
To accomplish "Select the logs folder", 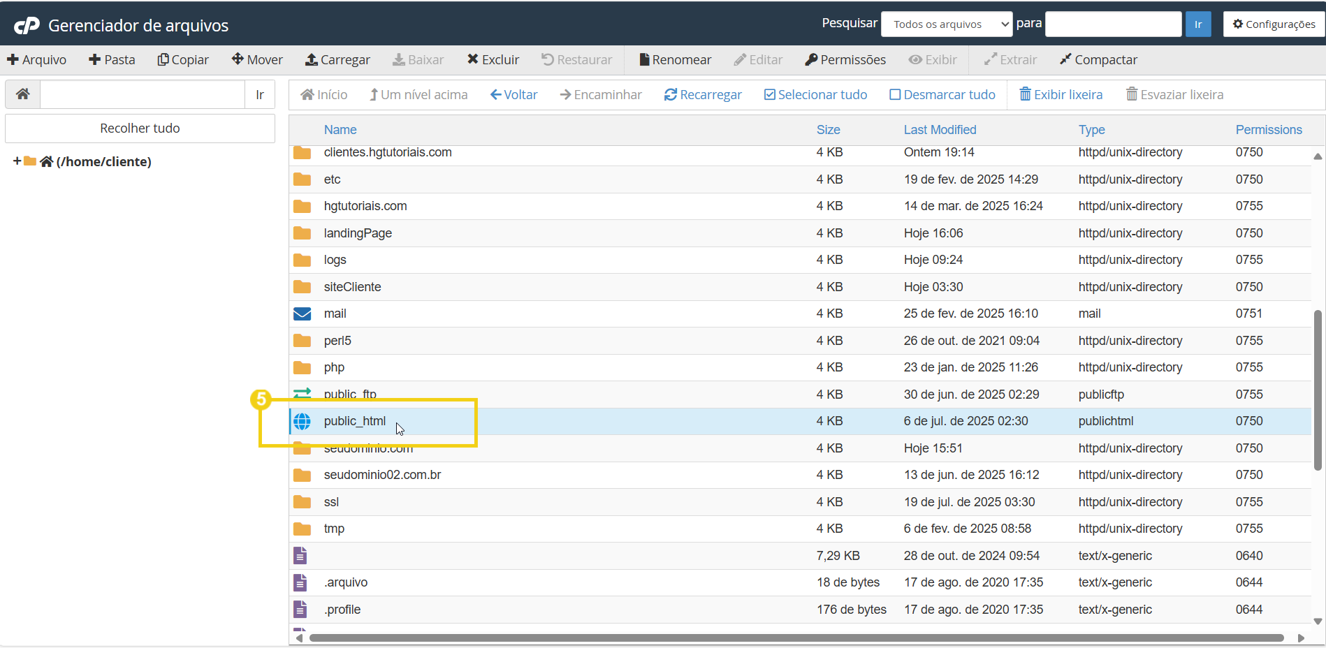I will tap(335, 260).
